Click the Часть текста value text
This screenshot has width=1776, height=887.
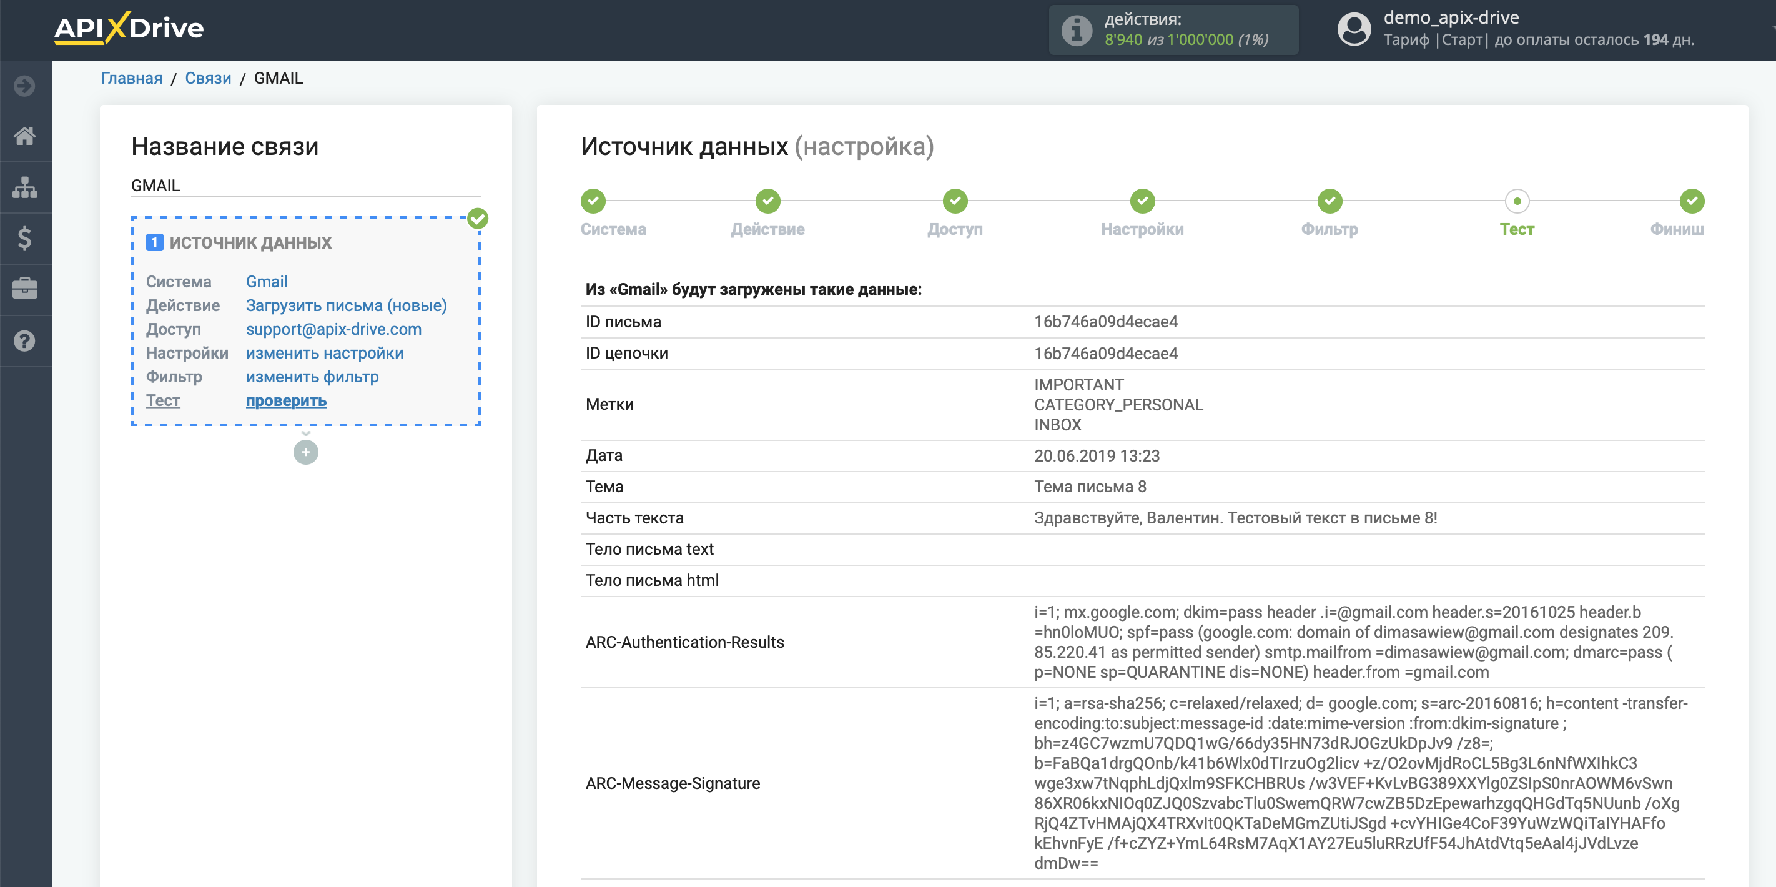click(1235, 518)
